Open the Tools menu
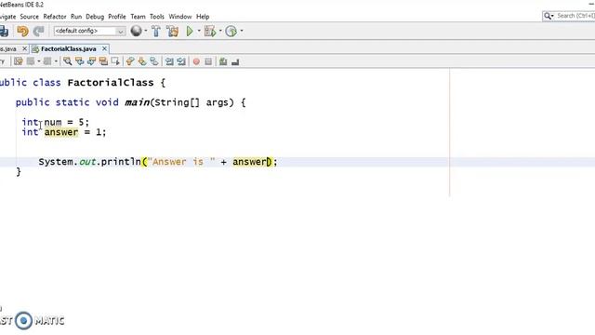 157,17
